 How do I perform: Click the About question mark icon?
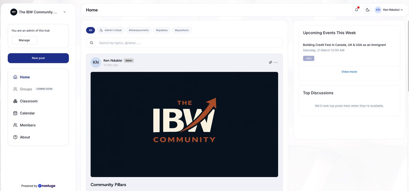(15, 137)
